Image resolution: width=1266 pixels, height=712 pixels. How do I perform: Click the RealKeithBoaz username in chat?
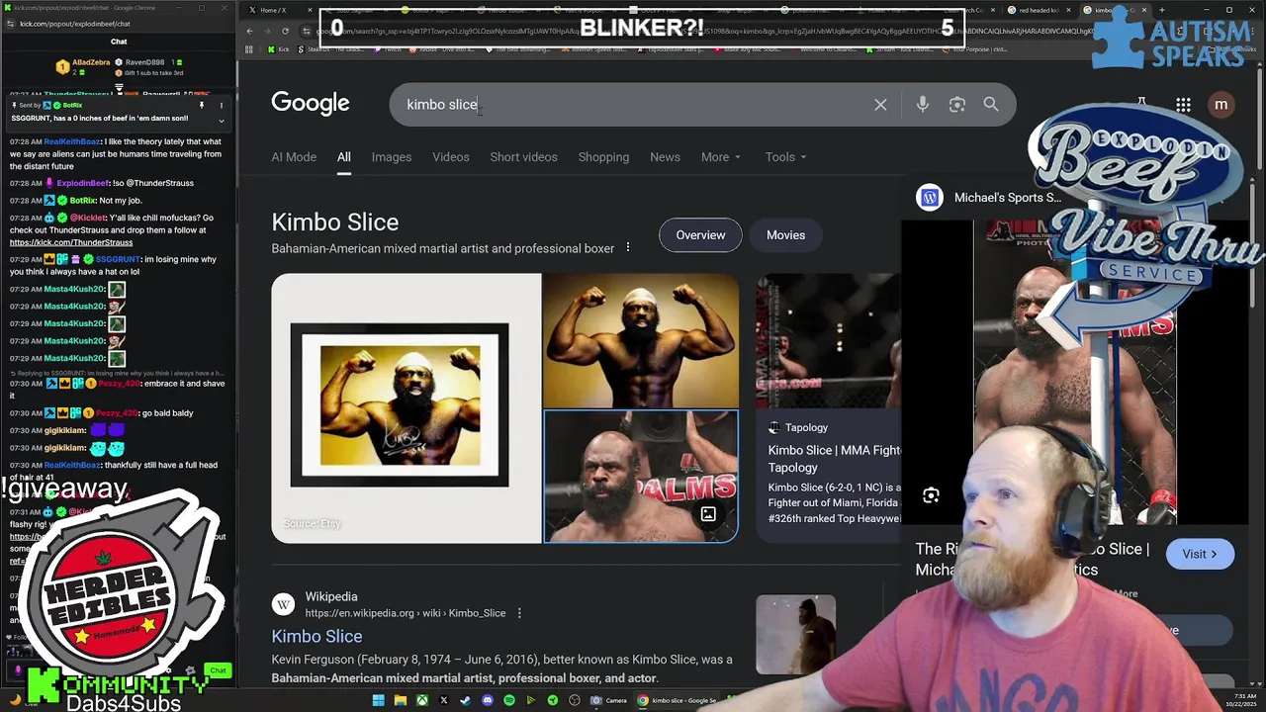72,141
